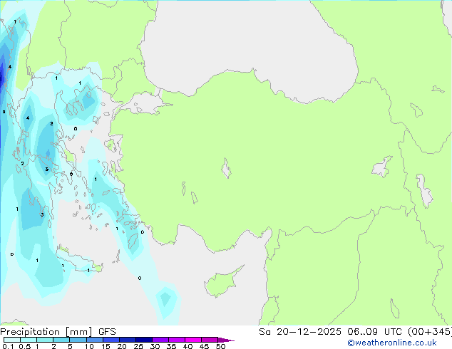Click the '0.5' legend scale value
Image resolution: width=452 pixels, height=349 pixels.
tap(25, 346)
